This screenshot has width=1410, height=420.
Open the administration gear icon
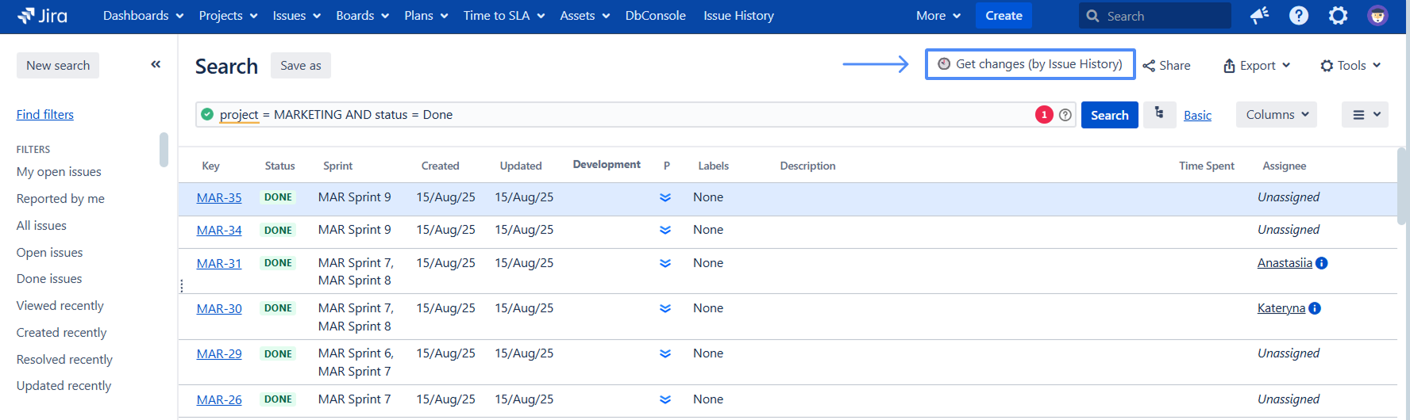click(x=1339, y=16)
